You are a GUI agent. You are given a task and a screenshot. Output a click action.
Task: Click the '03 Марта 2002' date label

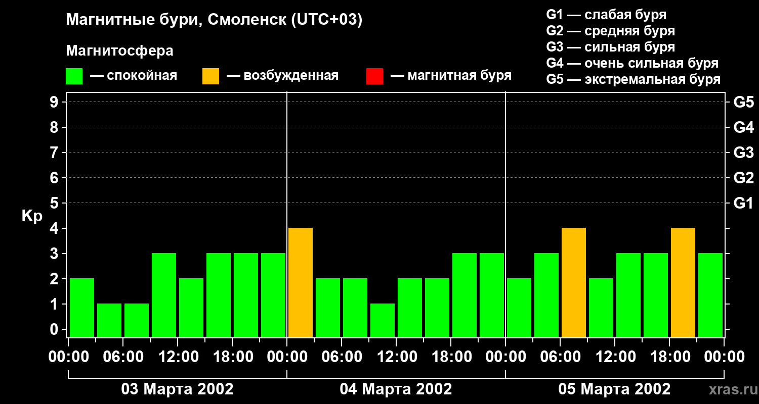[177, 389]
